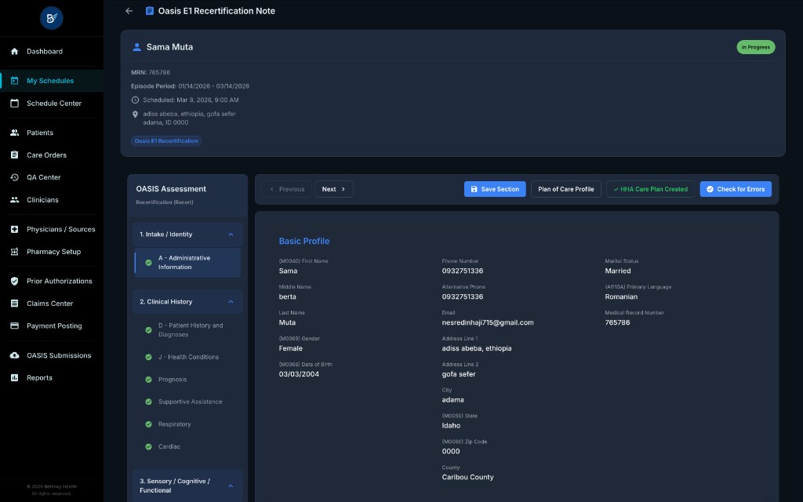803x502 pixels.
Task: Click green check beside Respiratory
Action: (x=148, y=424)
